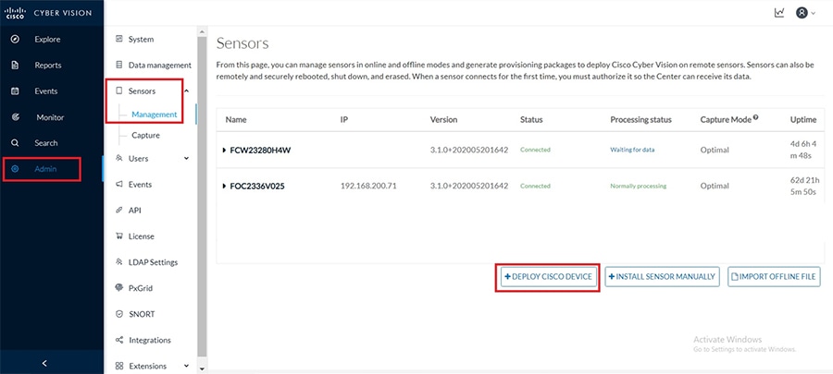Click 'Waiting for data' processing status

click(632, 150)
